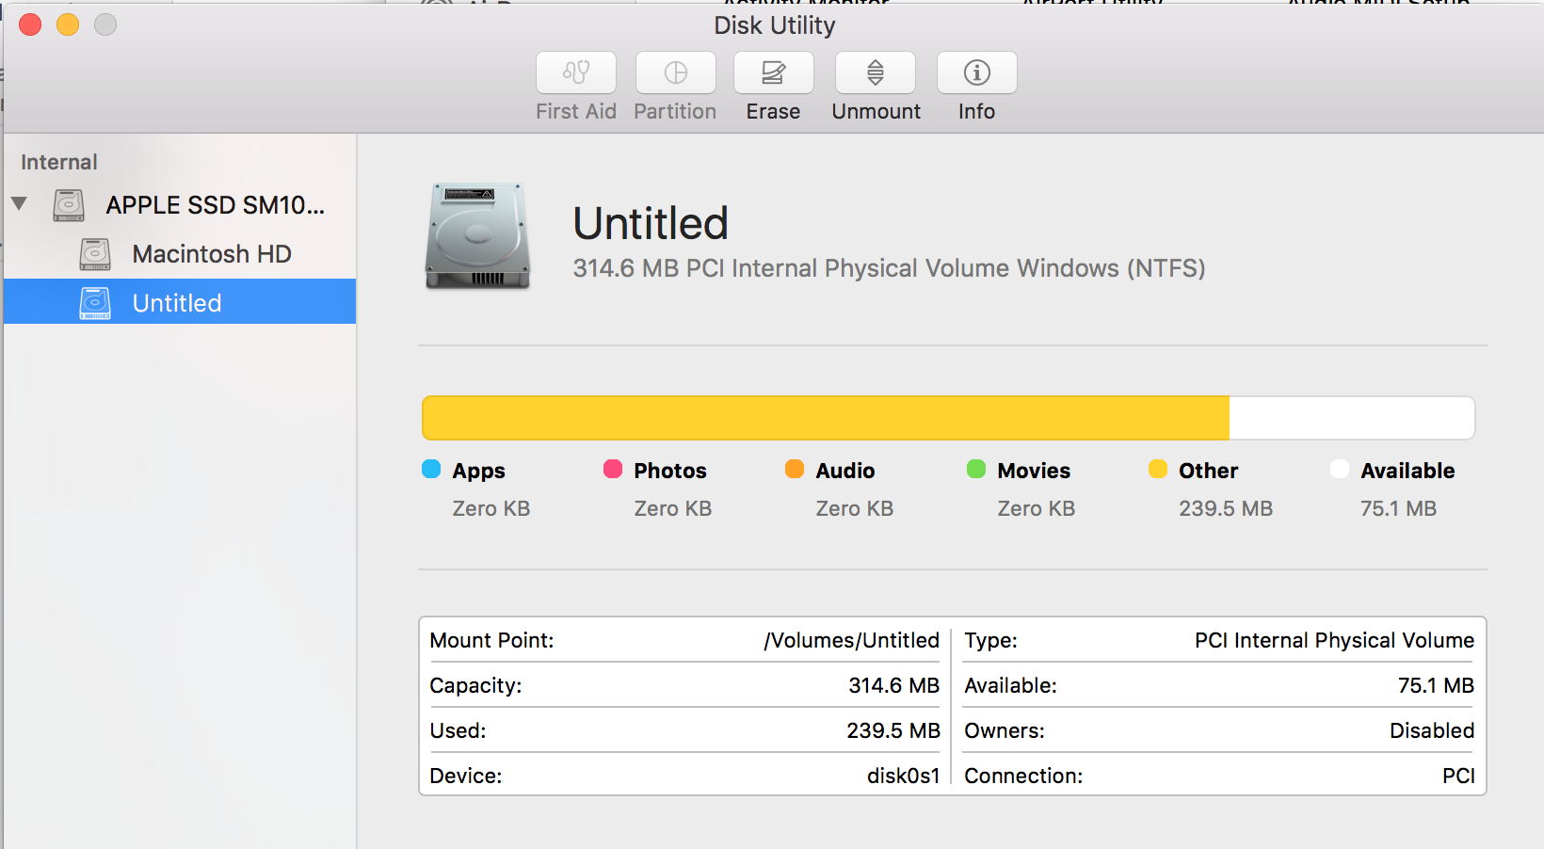Open the Partition tool
Viewport: 1544px width, 849px height.
pyautogui.click(x=675, y=72)
